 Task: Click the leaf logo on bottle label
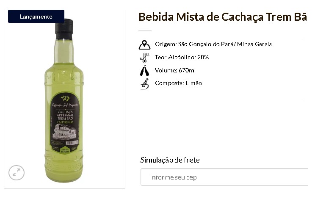(x=65, y=98)
